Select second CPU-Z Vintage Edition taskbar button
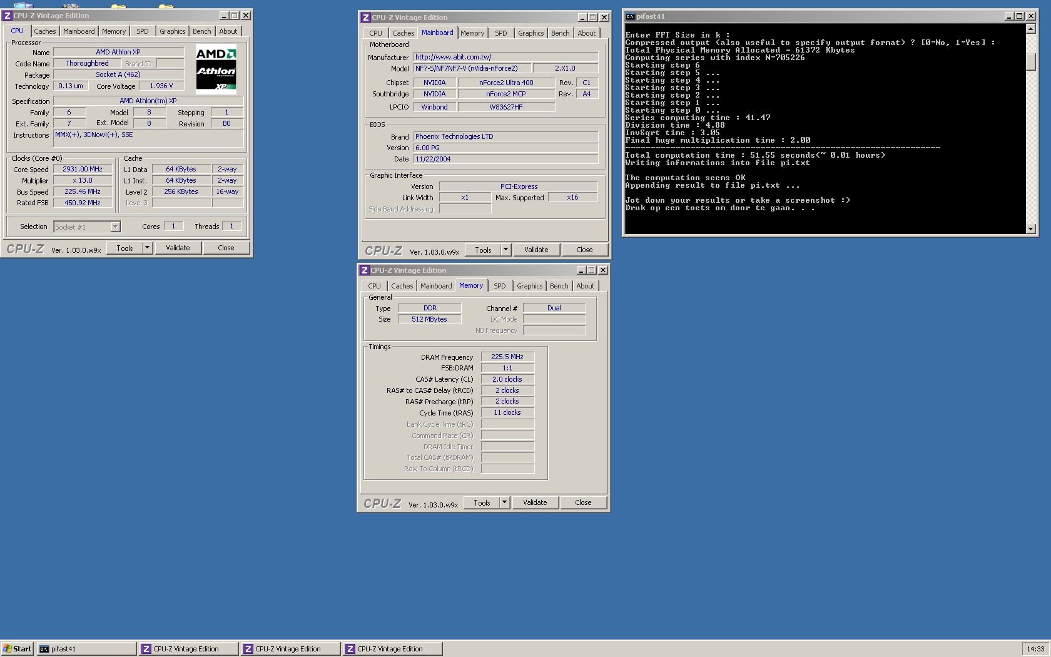 click(x=290, y=649)
